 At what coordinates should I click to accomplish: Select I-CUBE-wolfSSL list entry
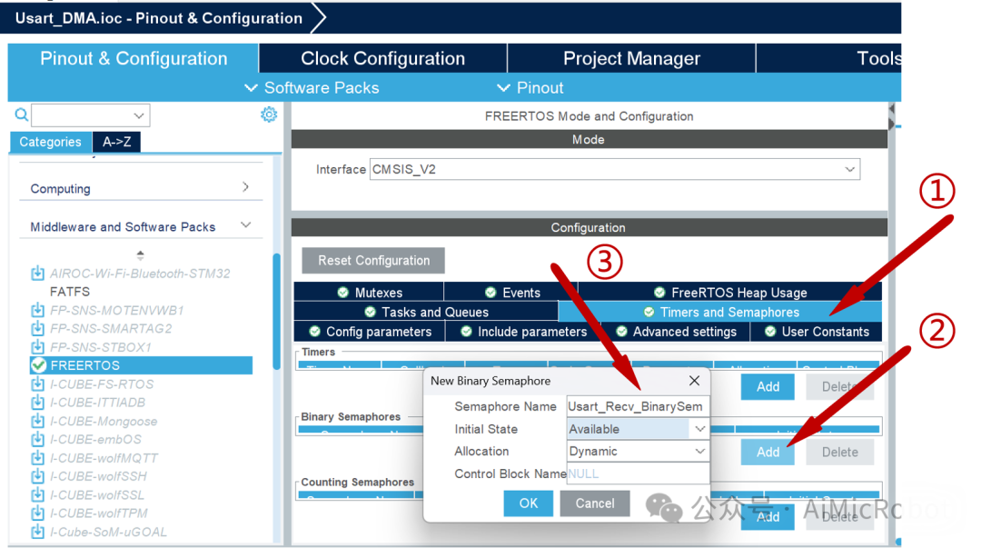97,494
